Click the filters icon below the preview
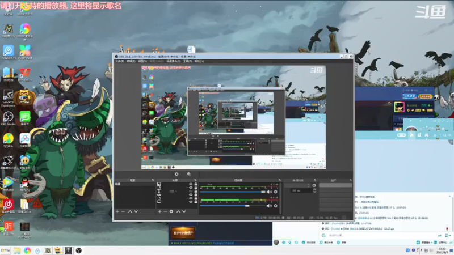This screenshot has height=255, width=454. (x=189, y=174)
